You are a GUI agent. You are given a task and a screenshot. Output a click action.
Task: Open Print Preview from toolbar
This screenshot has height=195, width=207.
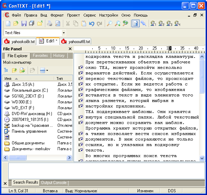click(x=58, y=23)
